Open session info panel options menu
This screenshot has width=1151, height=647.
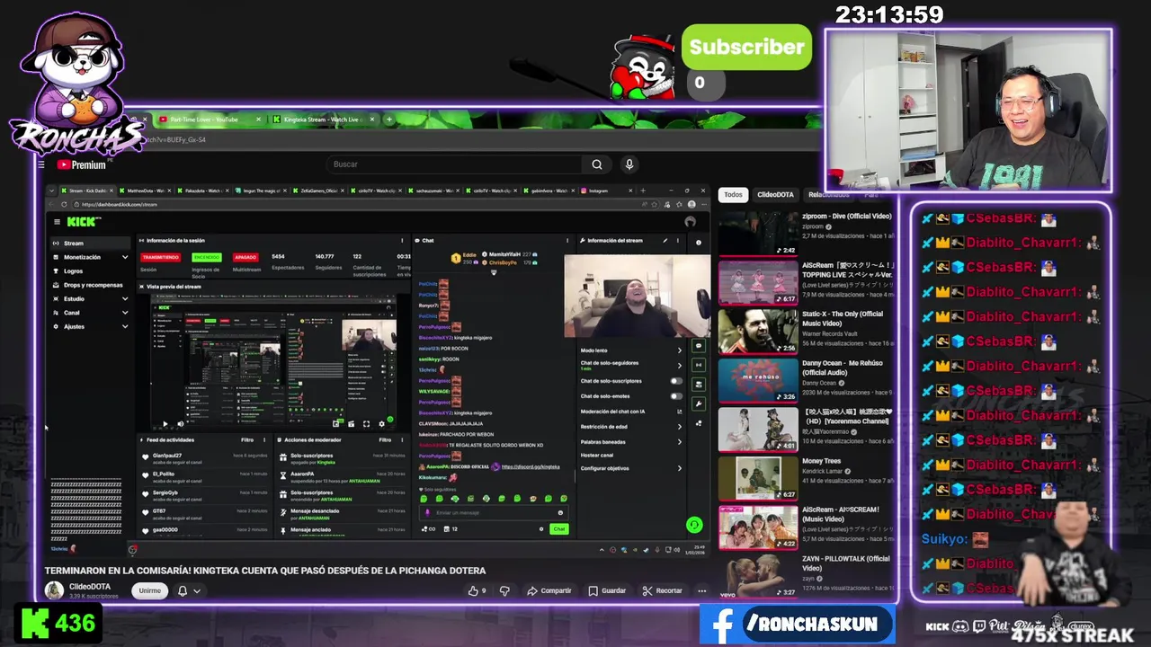pyautogui.click(x=402, y=241)
